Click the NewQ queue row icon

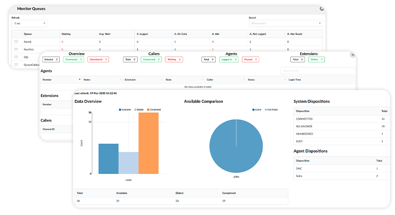pyautogui.click(x=16, y=42)
